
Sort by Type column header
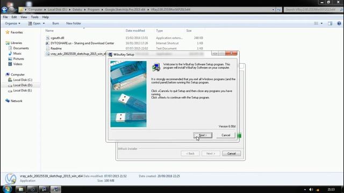pyautogui.click(x=159, y=31)
